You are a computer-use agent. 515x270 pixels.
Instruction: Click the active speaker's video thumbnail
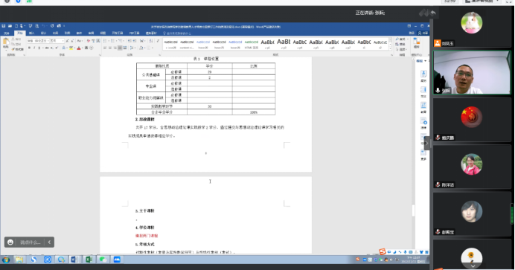coord(472,72)
